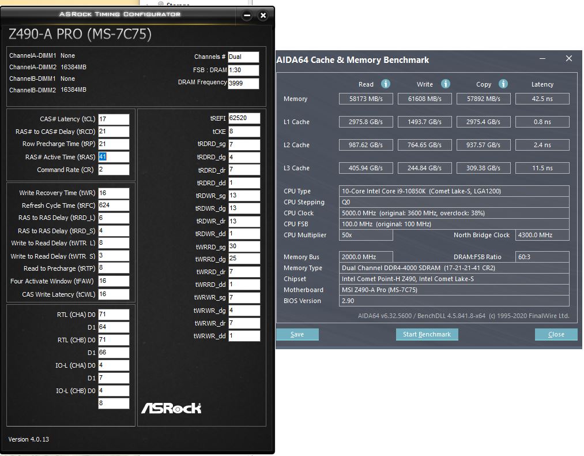Click the Memory Write result 61608 MB/s
This screenshot has height=456, width=584.
coord(424,99)
